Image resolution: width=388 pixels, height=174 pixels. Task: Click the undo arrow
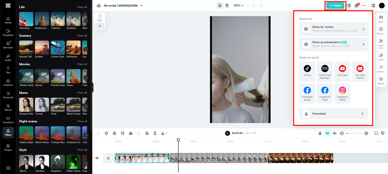tap(254, 5)
